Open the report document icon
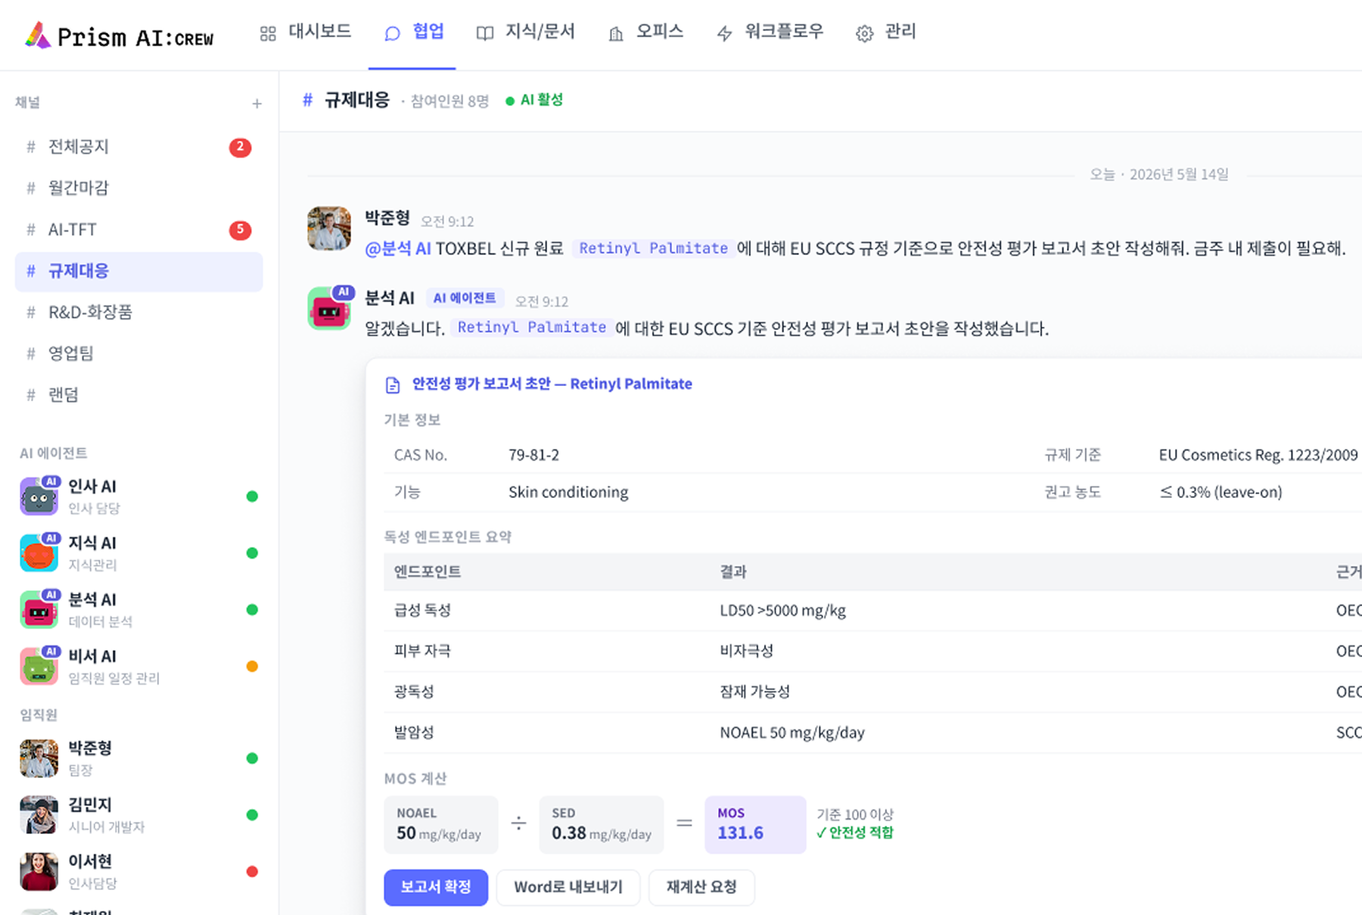This screenshot has width=1362, height=915. 393,385
